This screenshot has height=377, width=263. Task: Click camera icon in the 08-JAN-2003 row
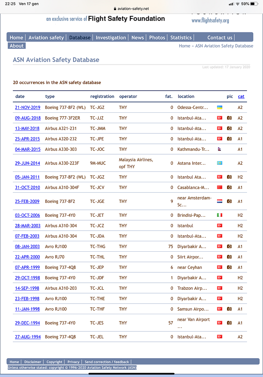230,246
